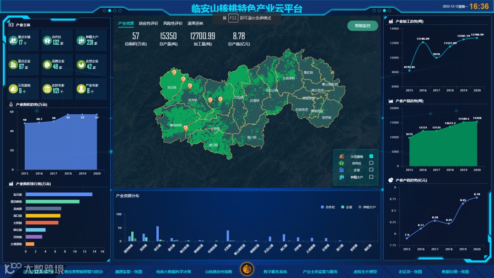Enable the 合作社 map layer checkbox
Viewport: 494px width, 278px height.
pos(371,163)
